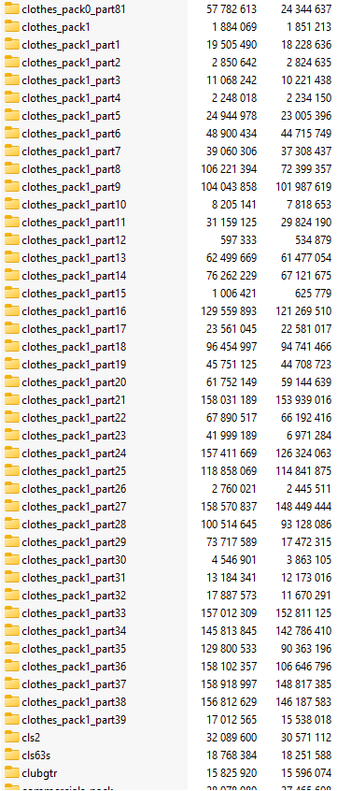Select folder icon for clothes_pack1_part16

(11, 310)
